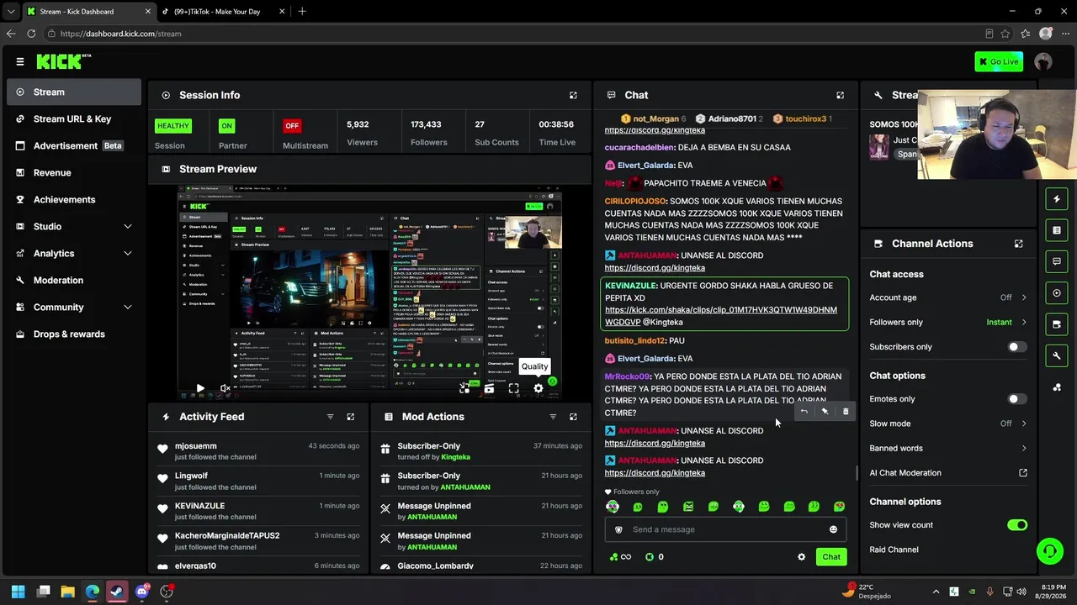This screenshot has height=605, width=1077.
Task: Pop out the Chat panel
Action: coord(840,96)
